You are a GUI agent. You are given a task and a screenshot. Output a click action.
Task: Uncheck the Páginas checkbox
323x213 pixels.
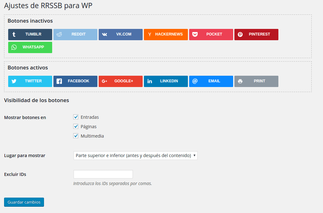(76, 126)
